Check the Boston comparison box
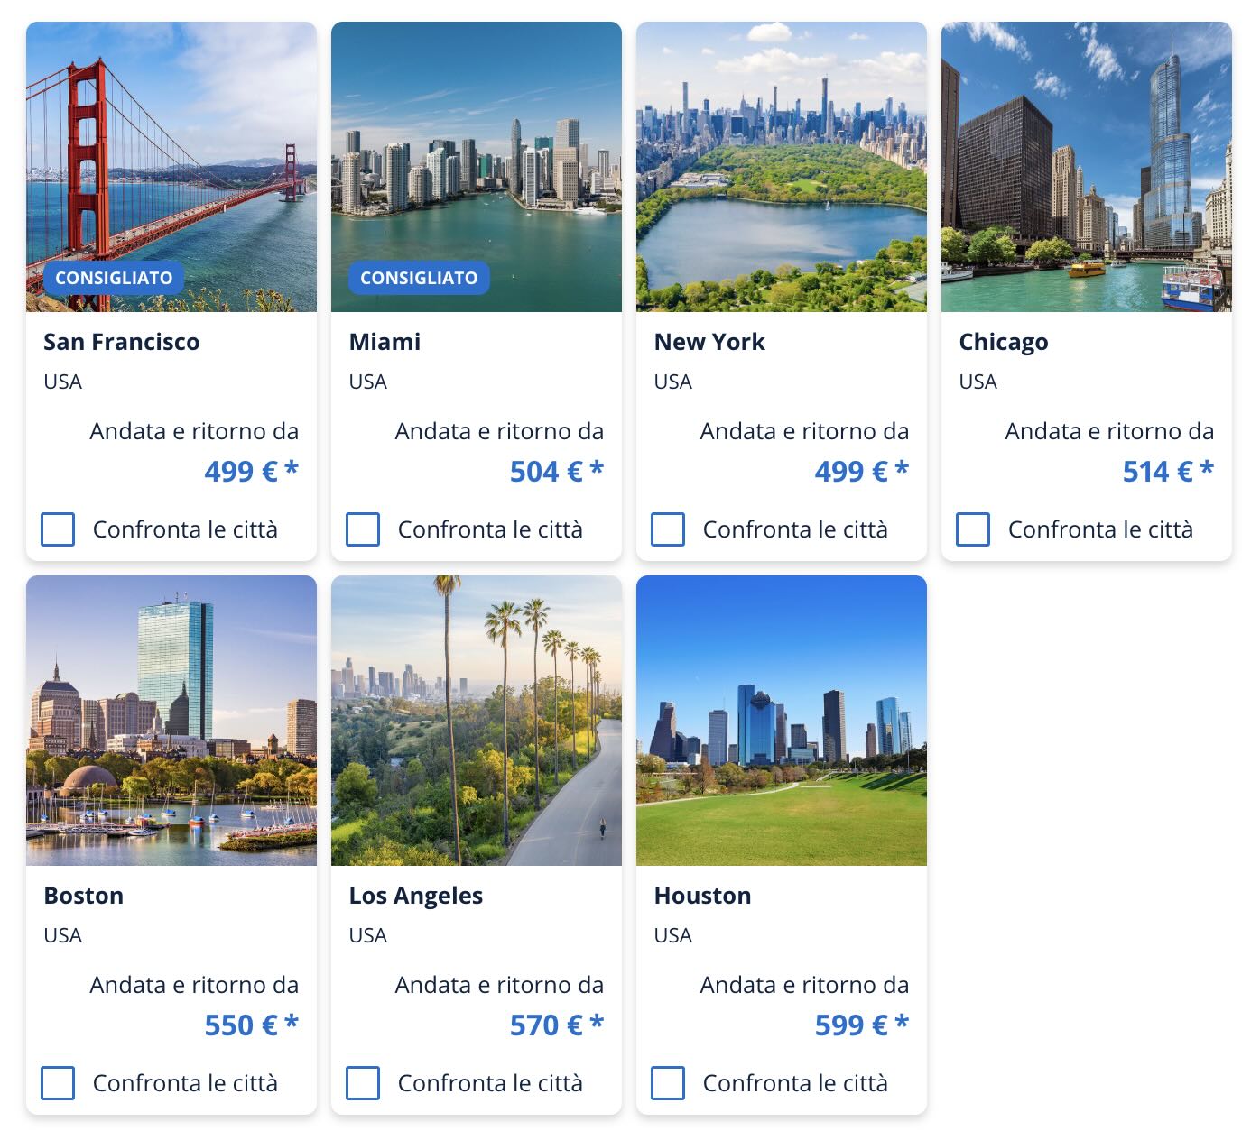This screenshot has height=1131, width=1251. click(x=57, y=1084)
